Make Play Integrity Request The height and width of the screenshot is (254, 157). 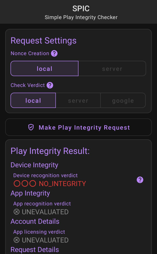tap(78, 127)
